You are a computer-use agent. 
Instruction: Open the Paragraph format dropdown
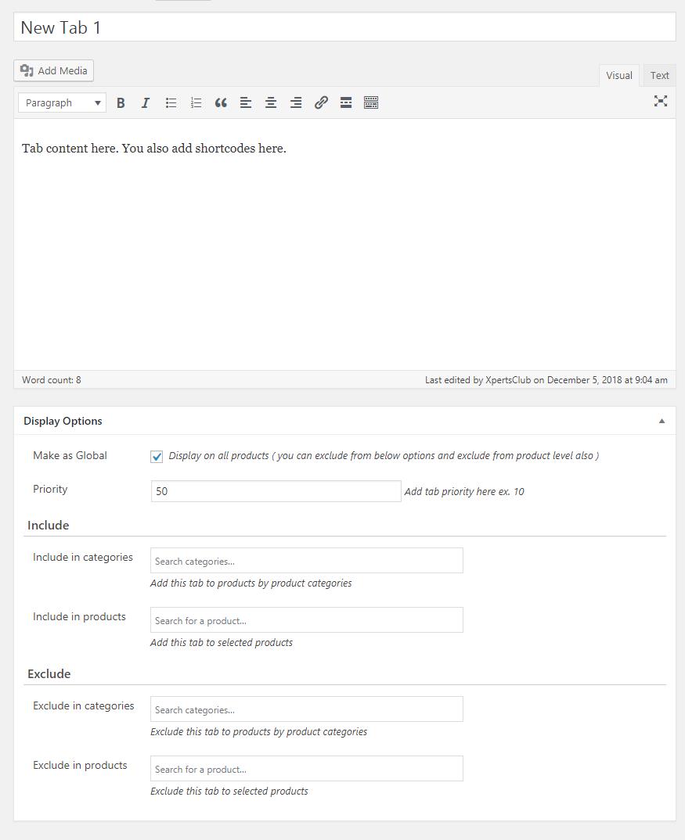(x=62, y=103)
